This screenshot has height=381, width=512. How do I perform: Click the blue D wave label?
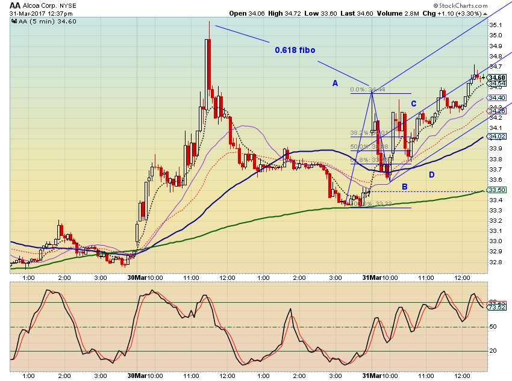pos(432,175)
